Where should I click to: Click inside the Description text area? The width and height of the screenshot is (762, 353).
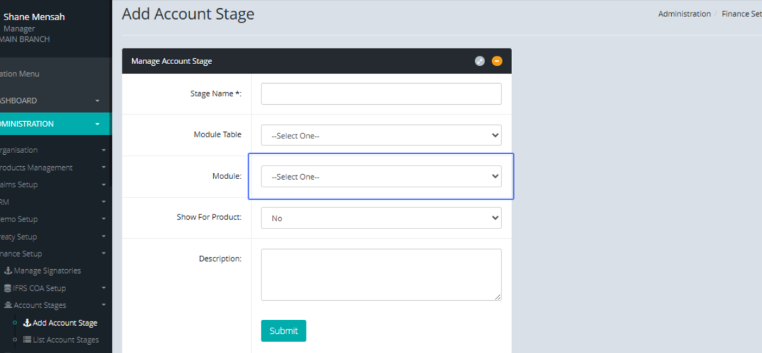coord(381,274)
